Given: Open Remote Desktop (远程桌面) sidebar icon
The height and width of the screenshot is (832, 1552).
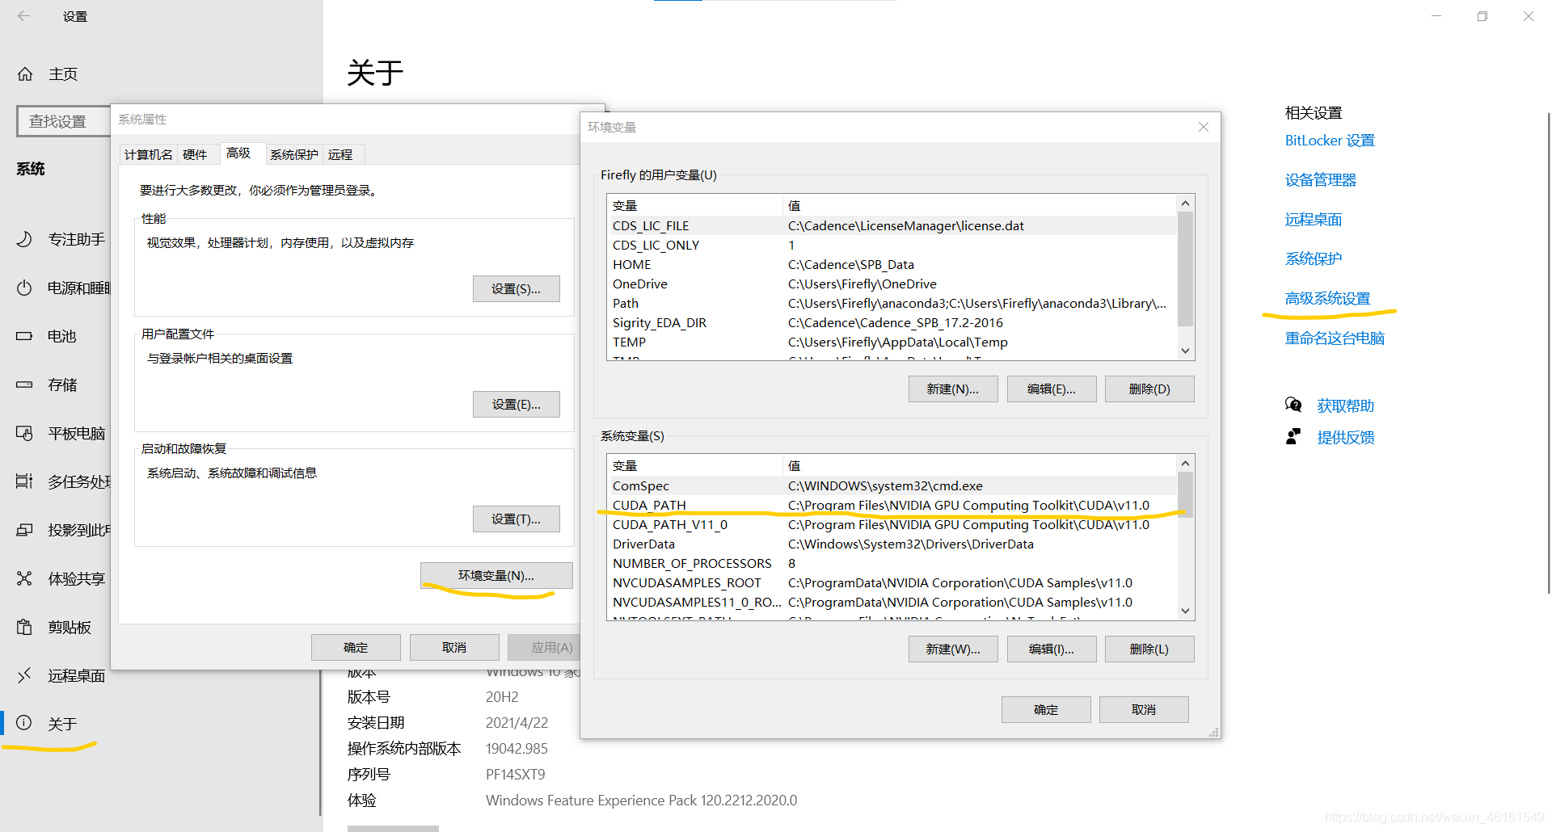Looking at the screenshot, I should [24, 675].
